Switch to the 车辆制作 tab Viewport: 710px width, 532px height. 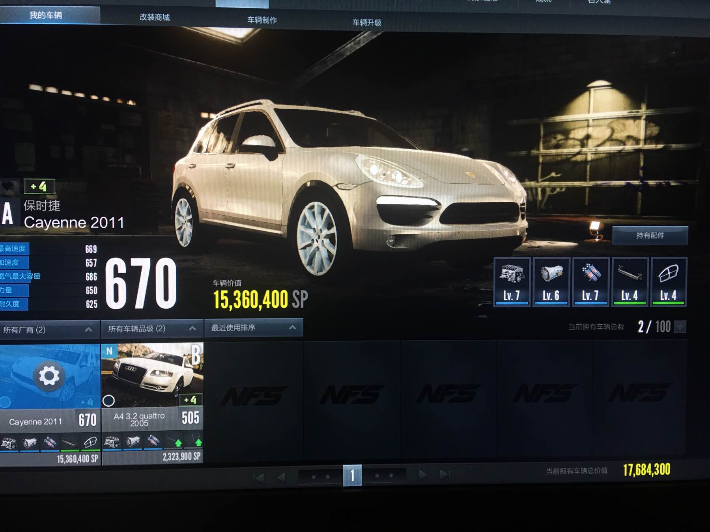(x=262, y=20)
